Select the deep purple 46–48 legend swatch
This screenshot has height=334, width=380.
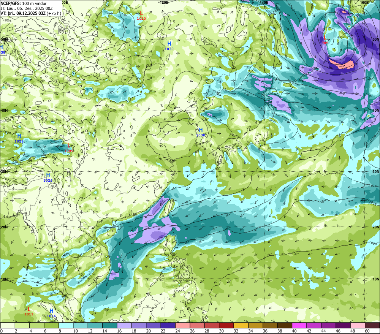(343, 326)
